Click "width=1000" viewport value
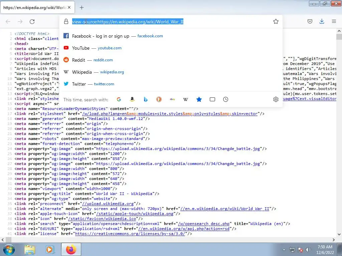 (99, 189)
